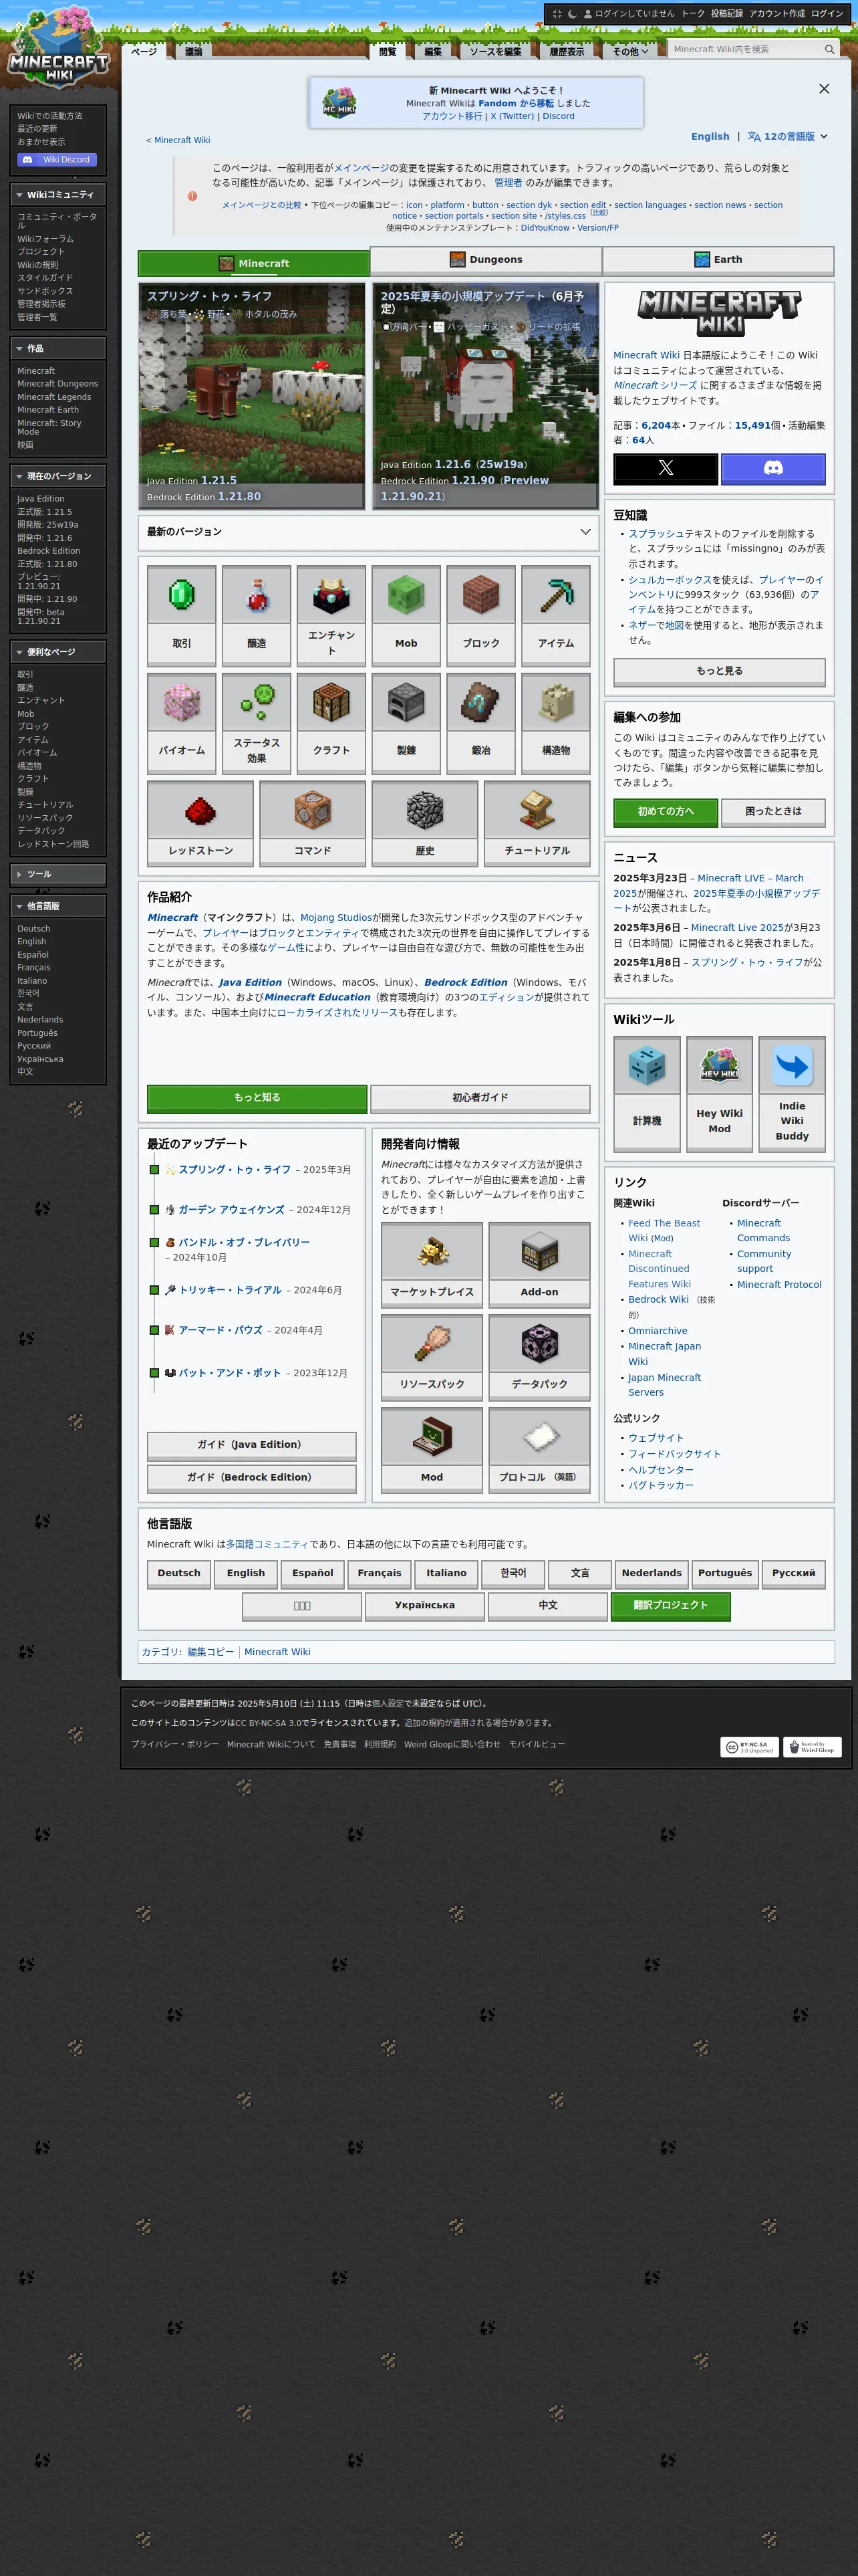
Task: Collapse the 現在のバージョン sidebar section
Action: (58, 476)
